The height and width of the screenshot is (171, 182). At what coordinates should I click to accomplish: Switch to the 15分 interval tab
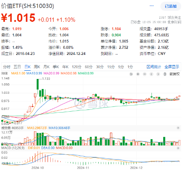(x=111, y=67)
